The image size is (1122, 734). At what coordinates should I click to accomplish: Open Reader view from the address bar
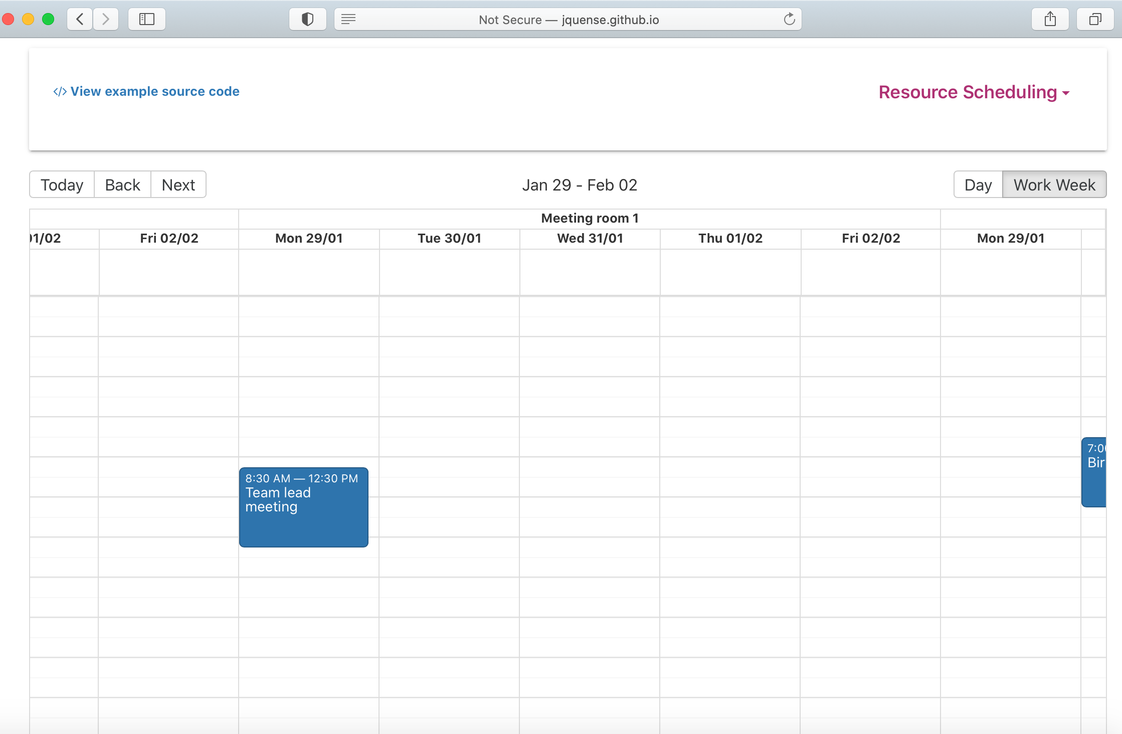click(x=348, y=19)
